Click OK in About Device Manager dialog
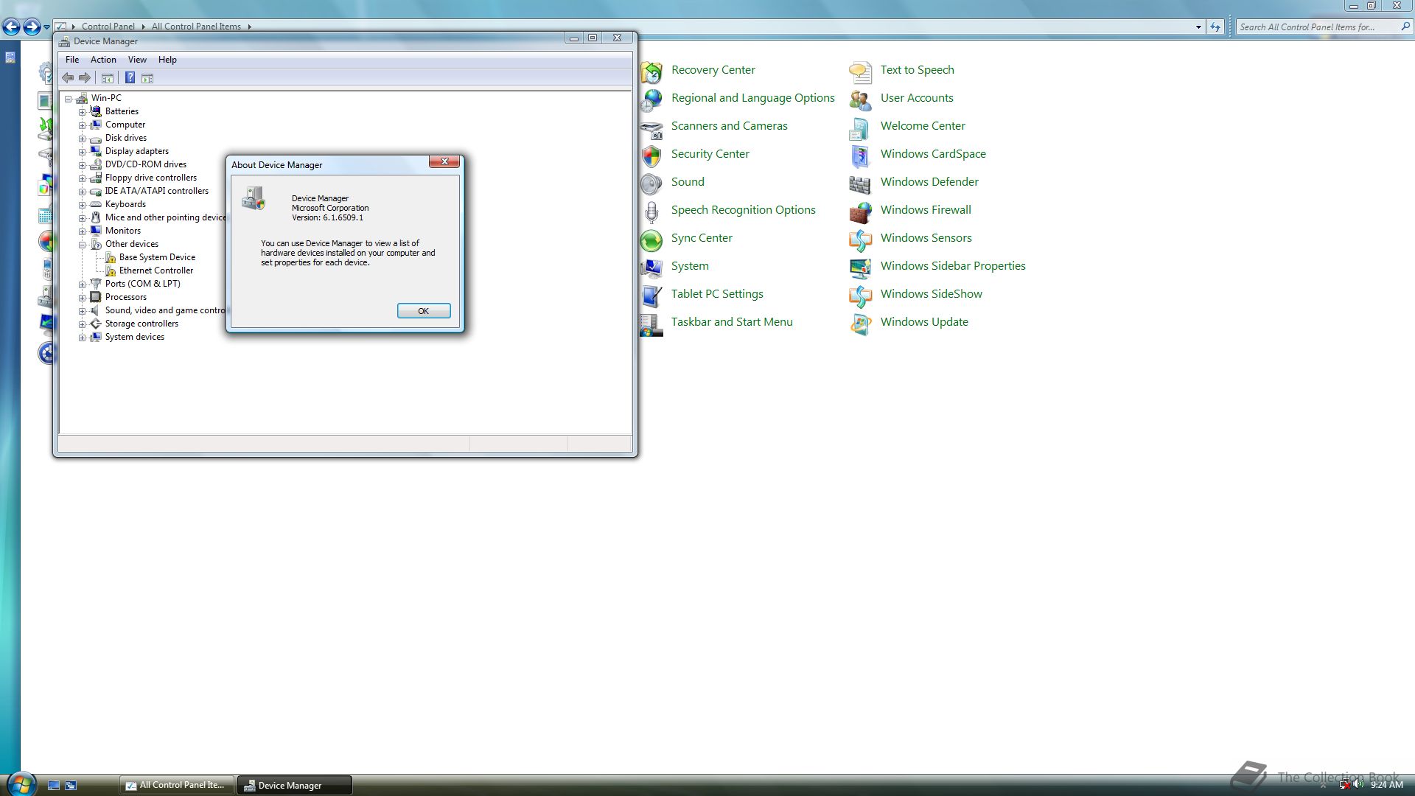This screenshot has height=796, width=1415. pos(424,311)
